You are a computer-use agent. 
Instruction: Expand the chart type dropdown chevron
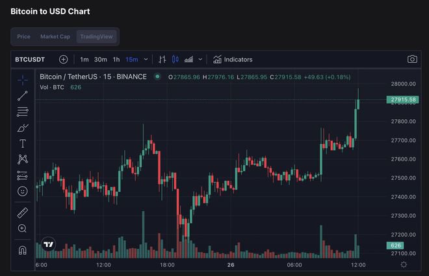[x=200, y=59]
